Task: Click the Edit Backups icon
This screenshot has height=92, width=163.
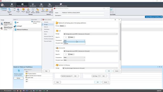Action: tap(33, 11)
